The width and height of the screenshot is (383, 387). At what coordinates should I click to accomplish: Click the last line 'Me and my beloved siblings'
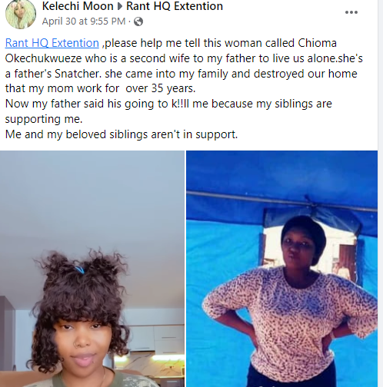(122, 134)
